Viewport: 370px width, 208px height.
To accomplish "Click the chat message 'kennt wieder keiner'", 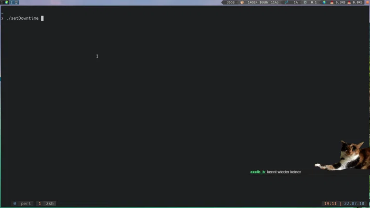I will (284, 172).
